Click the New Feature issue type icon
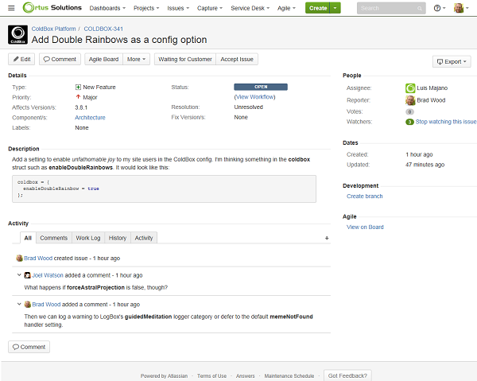 tap(78, 87)
